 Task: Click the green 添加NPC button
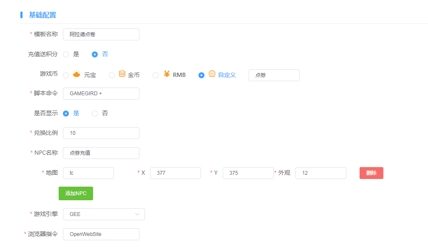[x=76, y=193]
